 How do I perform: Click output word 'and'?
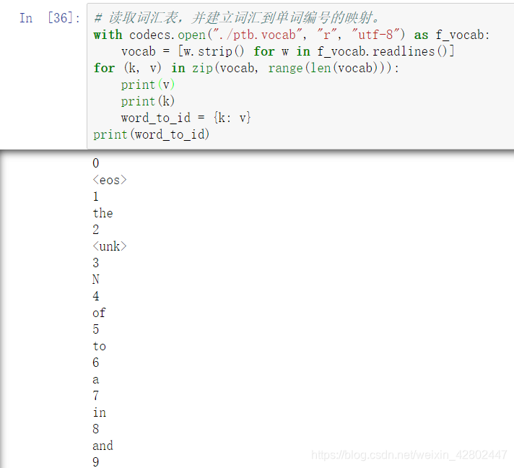tap(103, 446)
